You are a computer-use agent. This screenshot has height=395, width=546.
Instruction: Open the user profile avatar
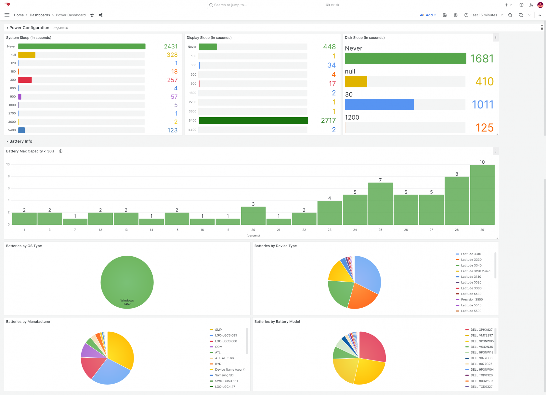[540, 5]
